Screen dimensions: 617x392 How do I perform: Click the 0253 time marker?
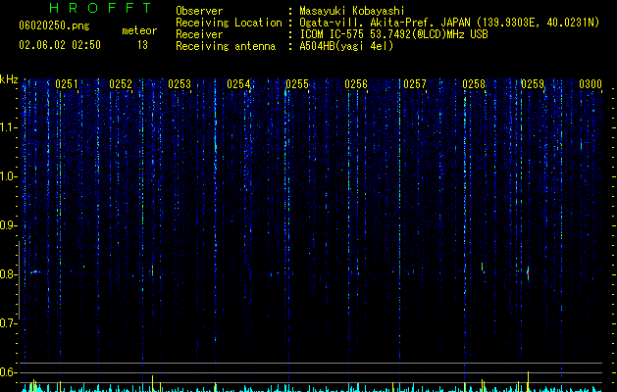180,84
